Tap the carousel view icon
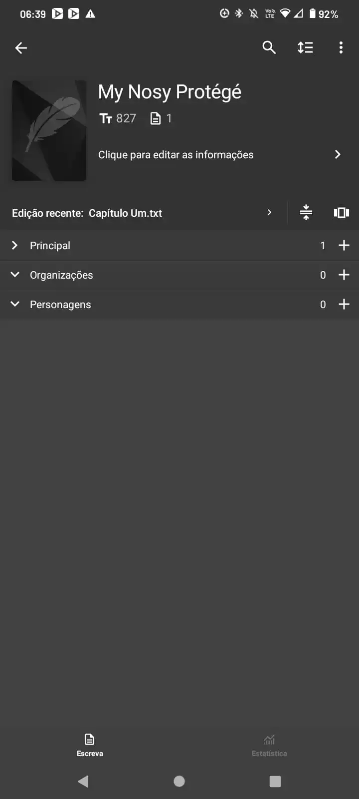The height and width of the screenshot is (799, 359). pos(342,213)
